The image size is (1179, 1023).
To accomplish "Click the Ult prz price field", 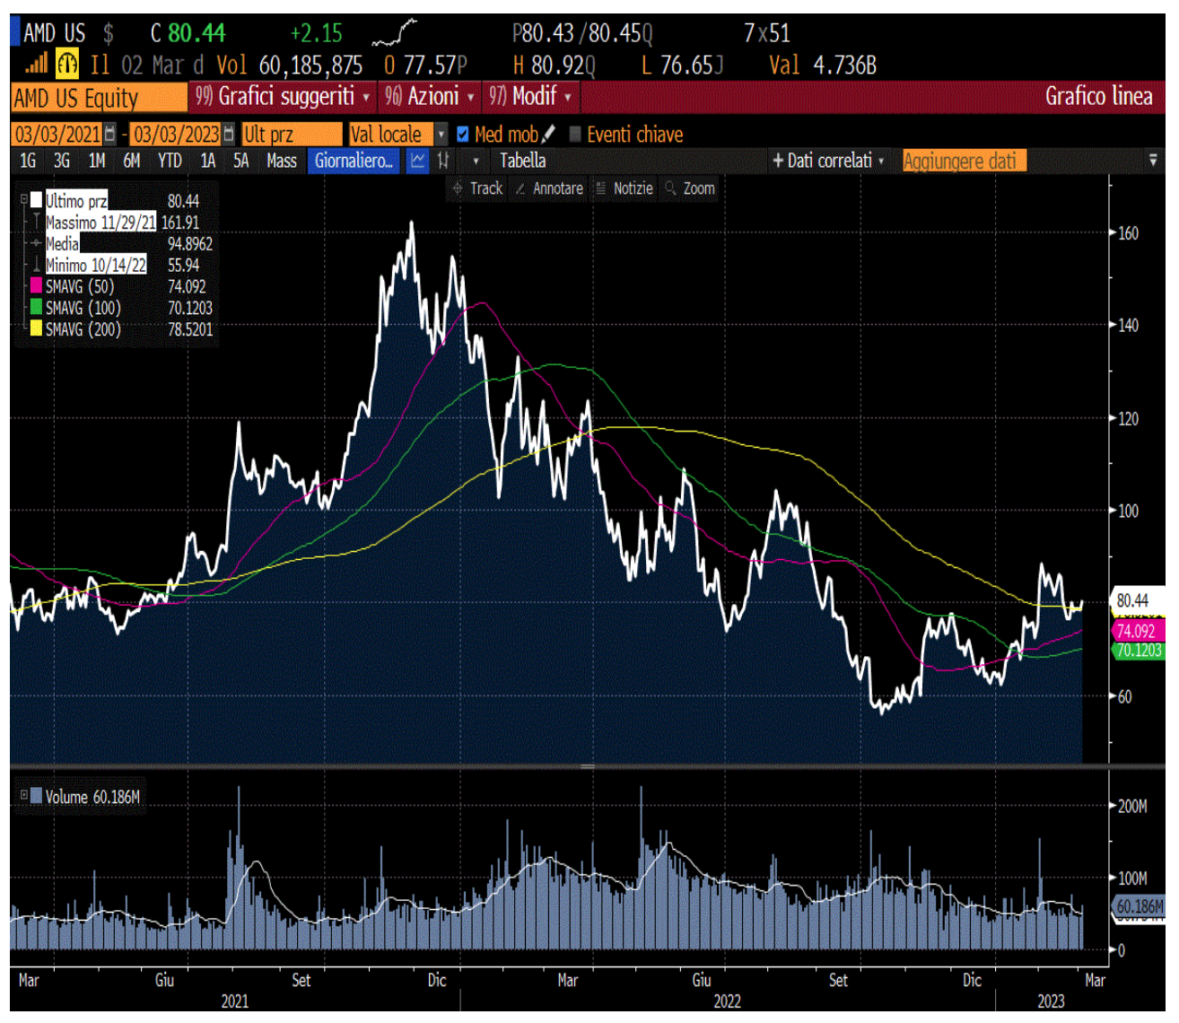I will click(293, 135).
